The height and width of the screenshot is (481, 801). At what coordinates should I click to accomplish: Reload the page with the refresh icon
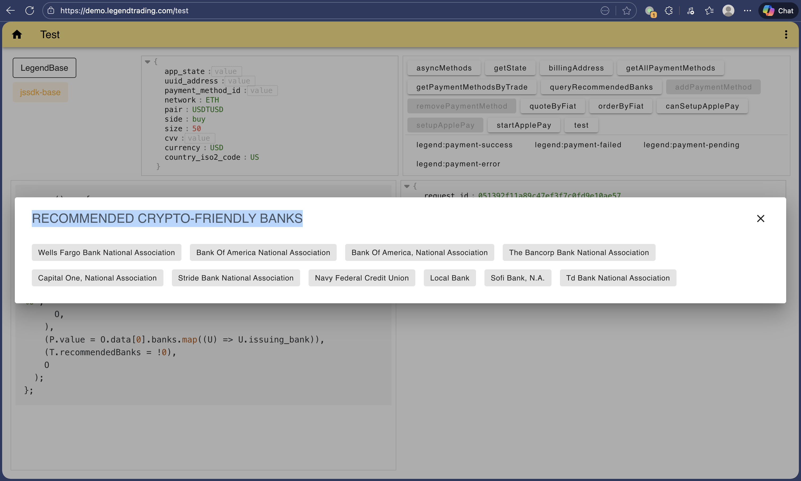(29, 11)
